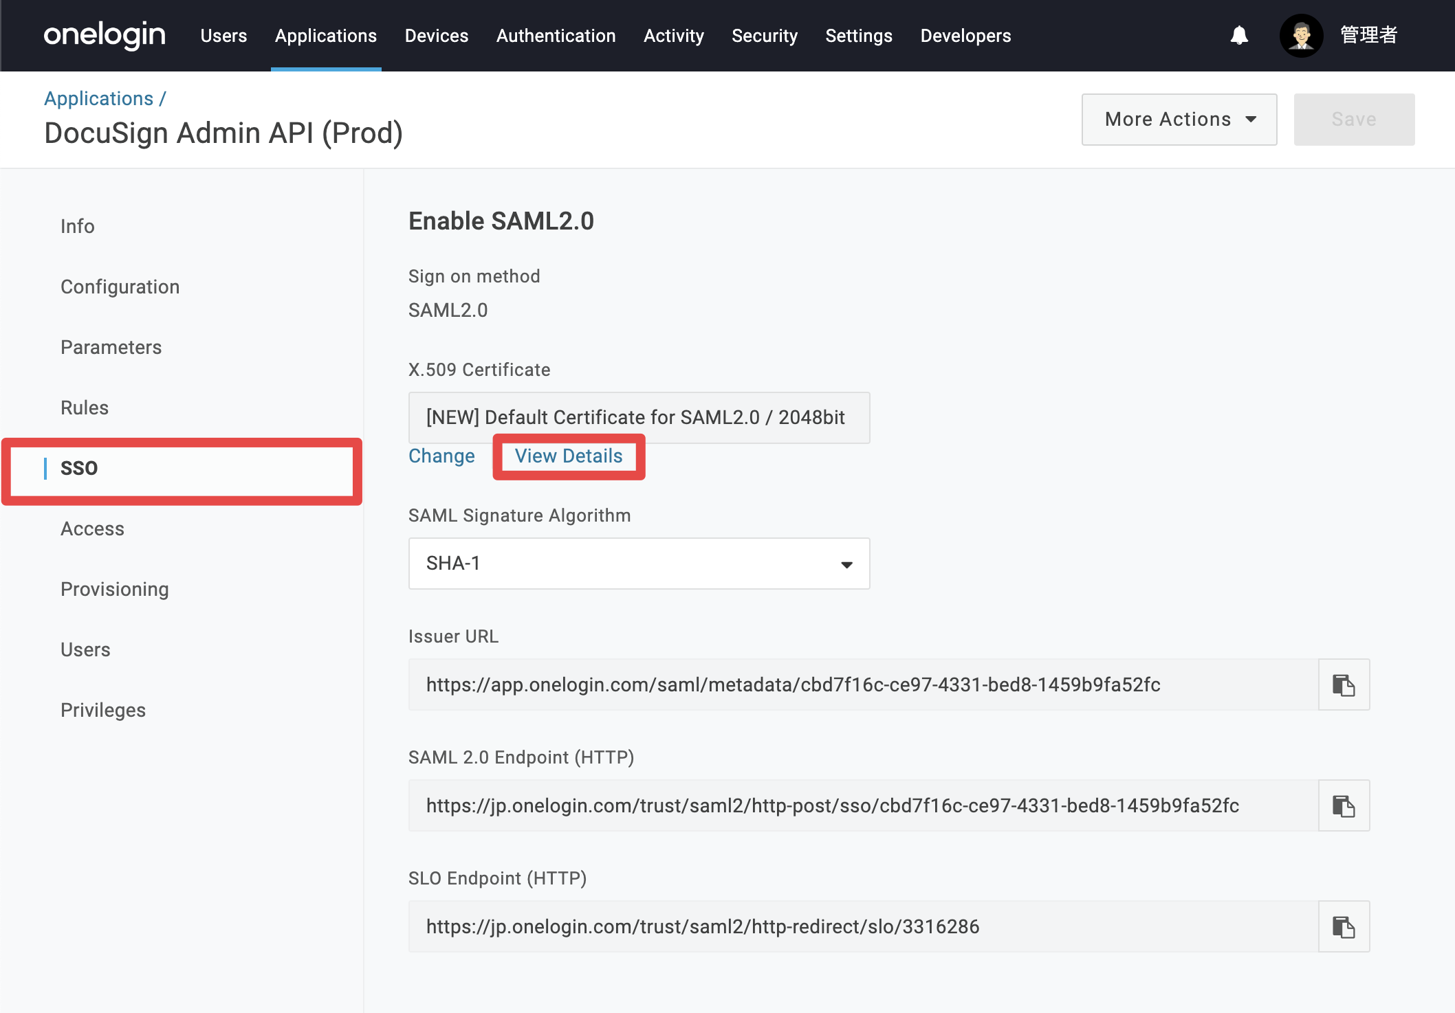Switch to the Provisioning tab
The width and height of the screenshot is (1455, 1013).
(115, 589)
